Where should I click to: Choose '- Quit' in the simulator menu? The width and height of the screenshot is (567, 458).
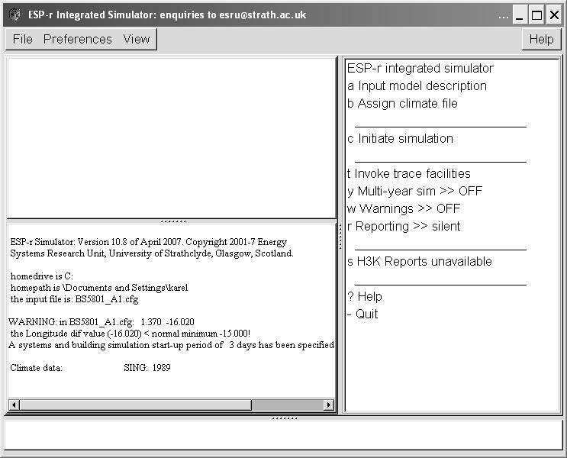pos(362,314)
